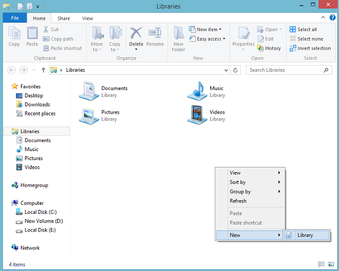
Task: Open the Videos library icon
Action: (x=197, y=115)
